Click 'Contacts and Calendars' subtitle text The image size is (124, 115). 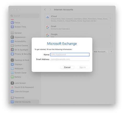60,29
